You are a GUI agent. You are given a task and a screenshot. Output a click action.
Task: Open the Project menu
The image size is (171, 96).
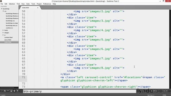[x=39, y=4]
